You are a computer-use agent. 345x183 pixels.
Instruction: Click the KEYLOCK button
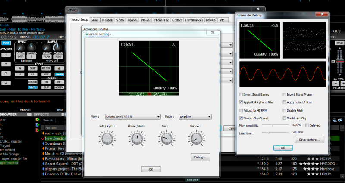pos(33,81)
